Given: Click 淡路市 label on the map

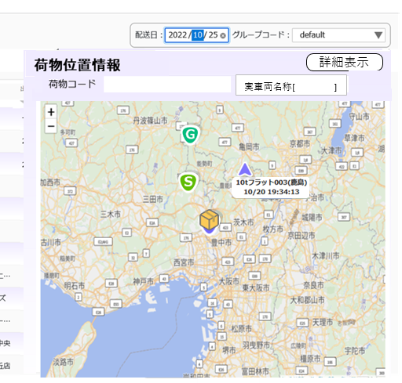Looking at the screenshot, I should pyautogui.click(x=63, y=362).
